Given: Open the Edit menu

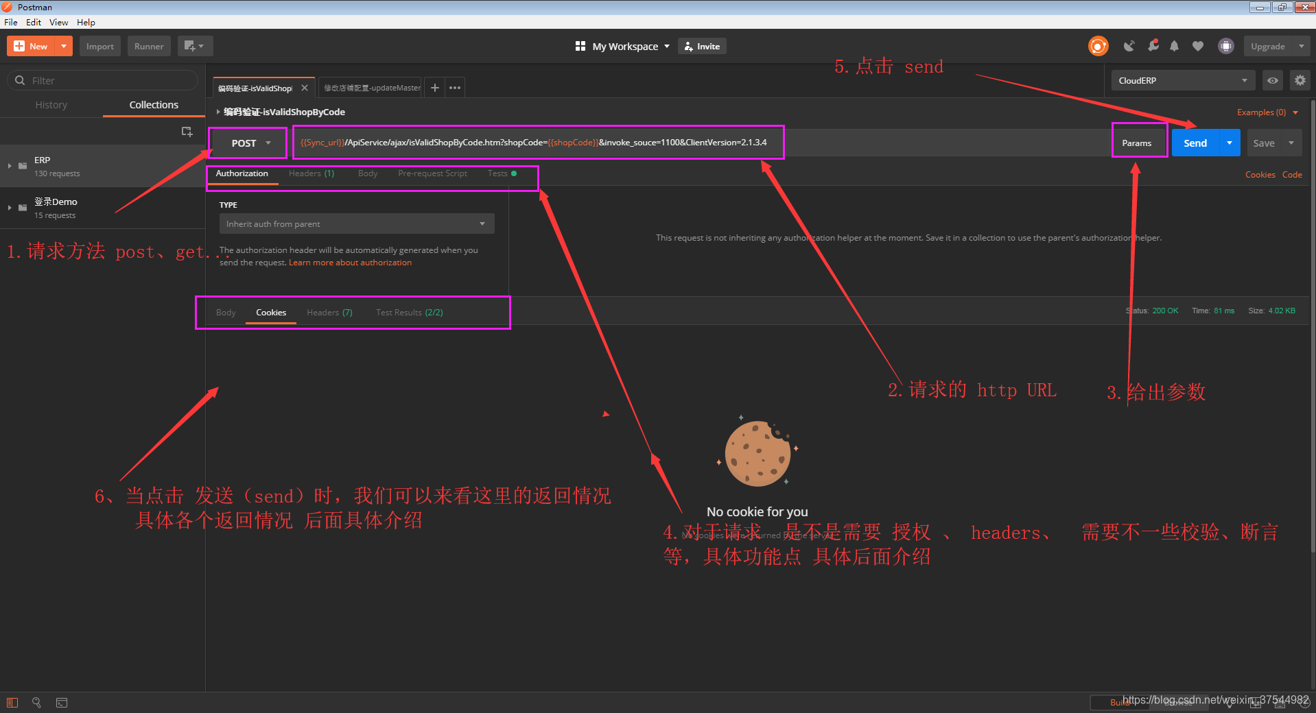Looking at the screenshot, I should coord(34,22).
